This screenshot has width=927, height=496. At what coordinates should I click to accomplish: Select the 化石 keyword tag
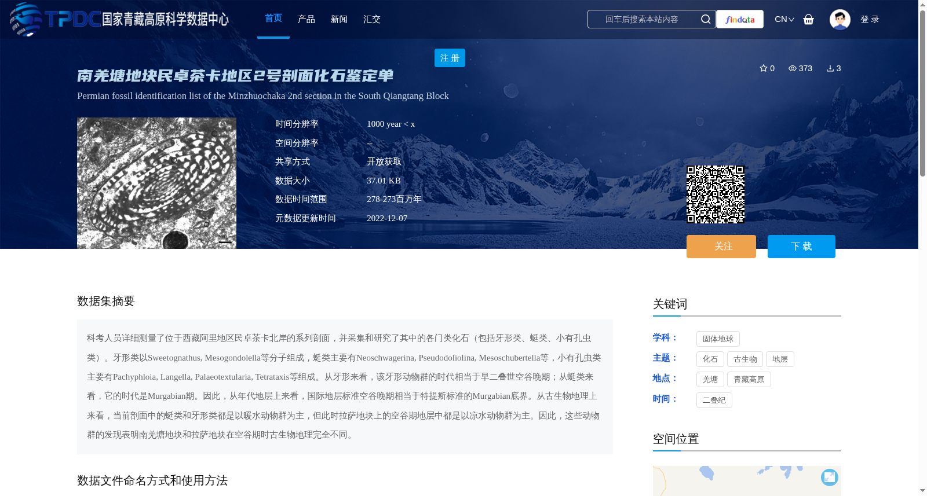pos(710,359)
